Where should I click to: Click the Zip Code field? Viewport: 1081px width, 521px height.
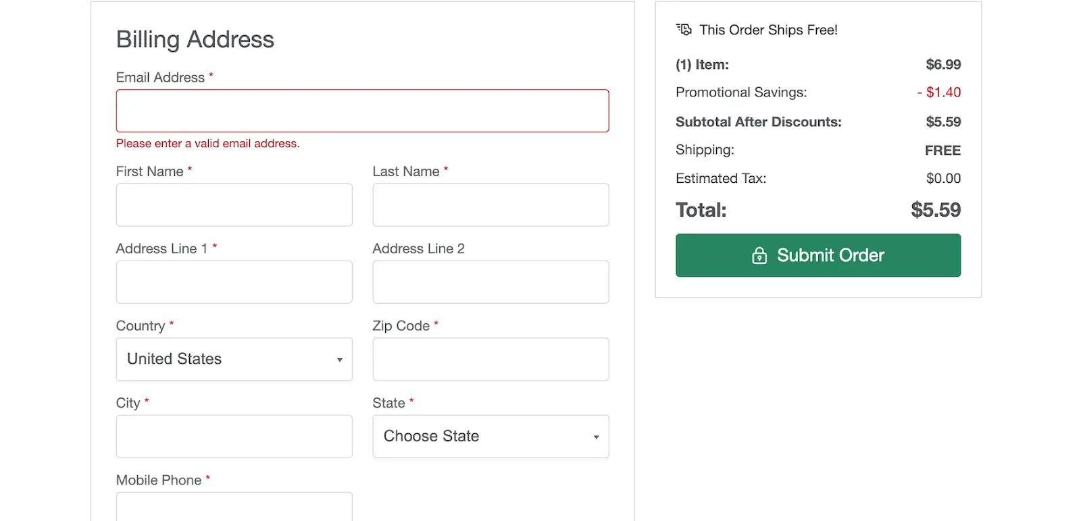[491, 359]
